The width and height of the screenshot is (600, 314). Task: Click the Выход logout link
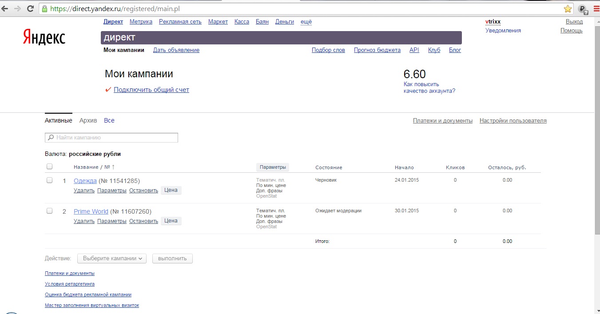(x=574, y=21)
